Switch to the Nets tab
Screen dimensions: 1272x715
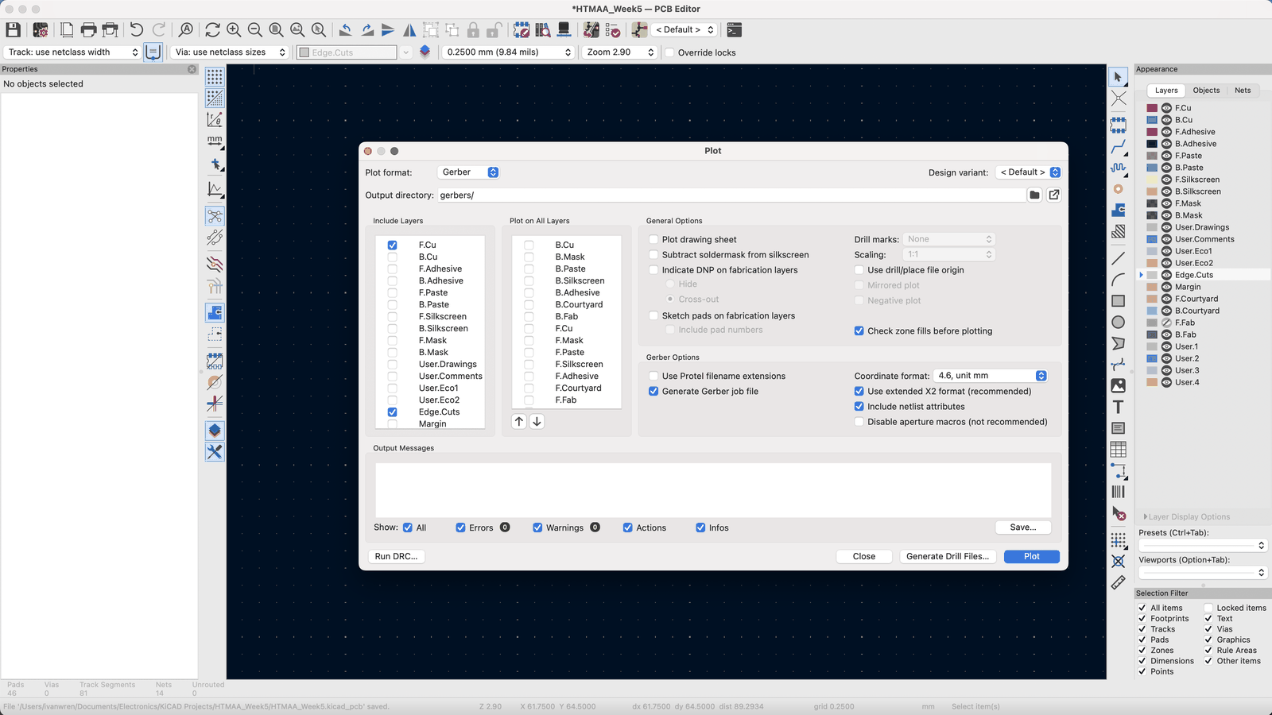click(1243, 91)
